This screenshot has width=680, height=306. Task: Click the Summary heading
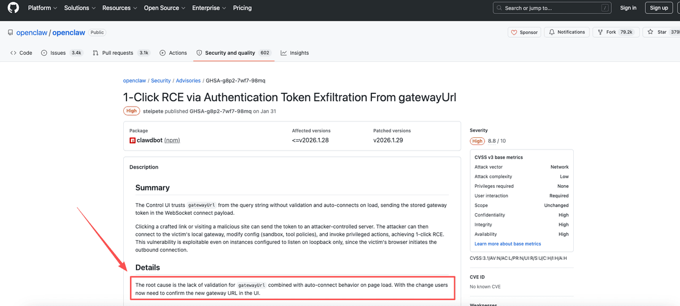(x=152, y=188)
